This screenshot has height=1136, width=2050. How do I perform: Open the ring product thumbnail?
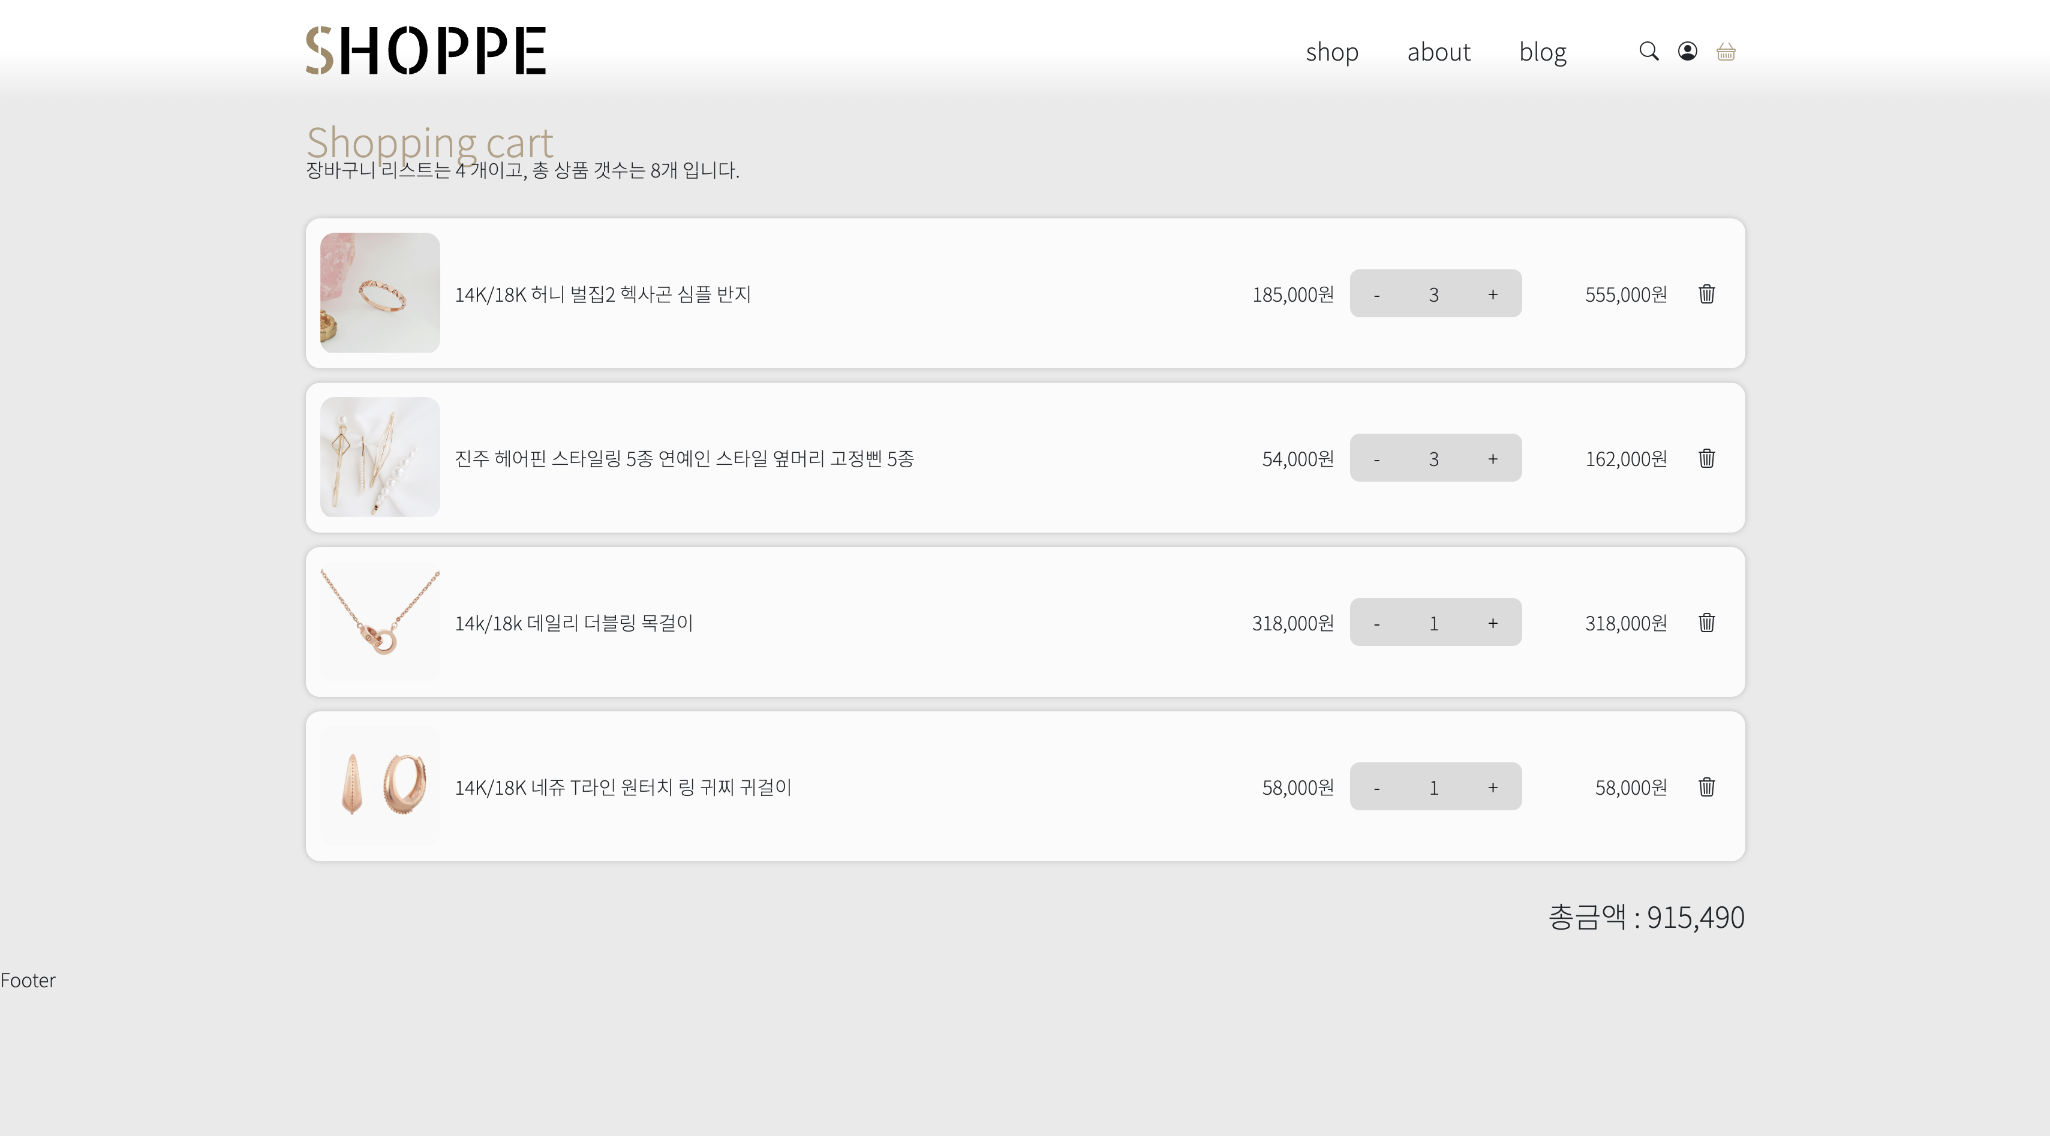click(380, 293)
